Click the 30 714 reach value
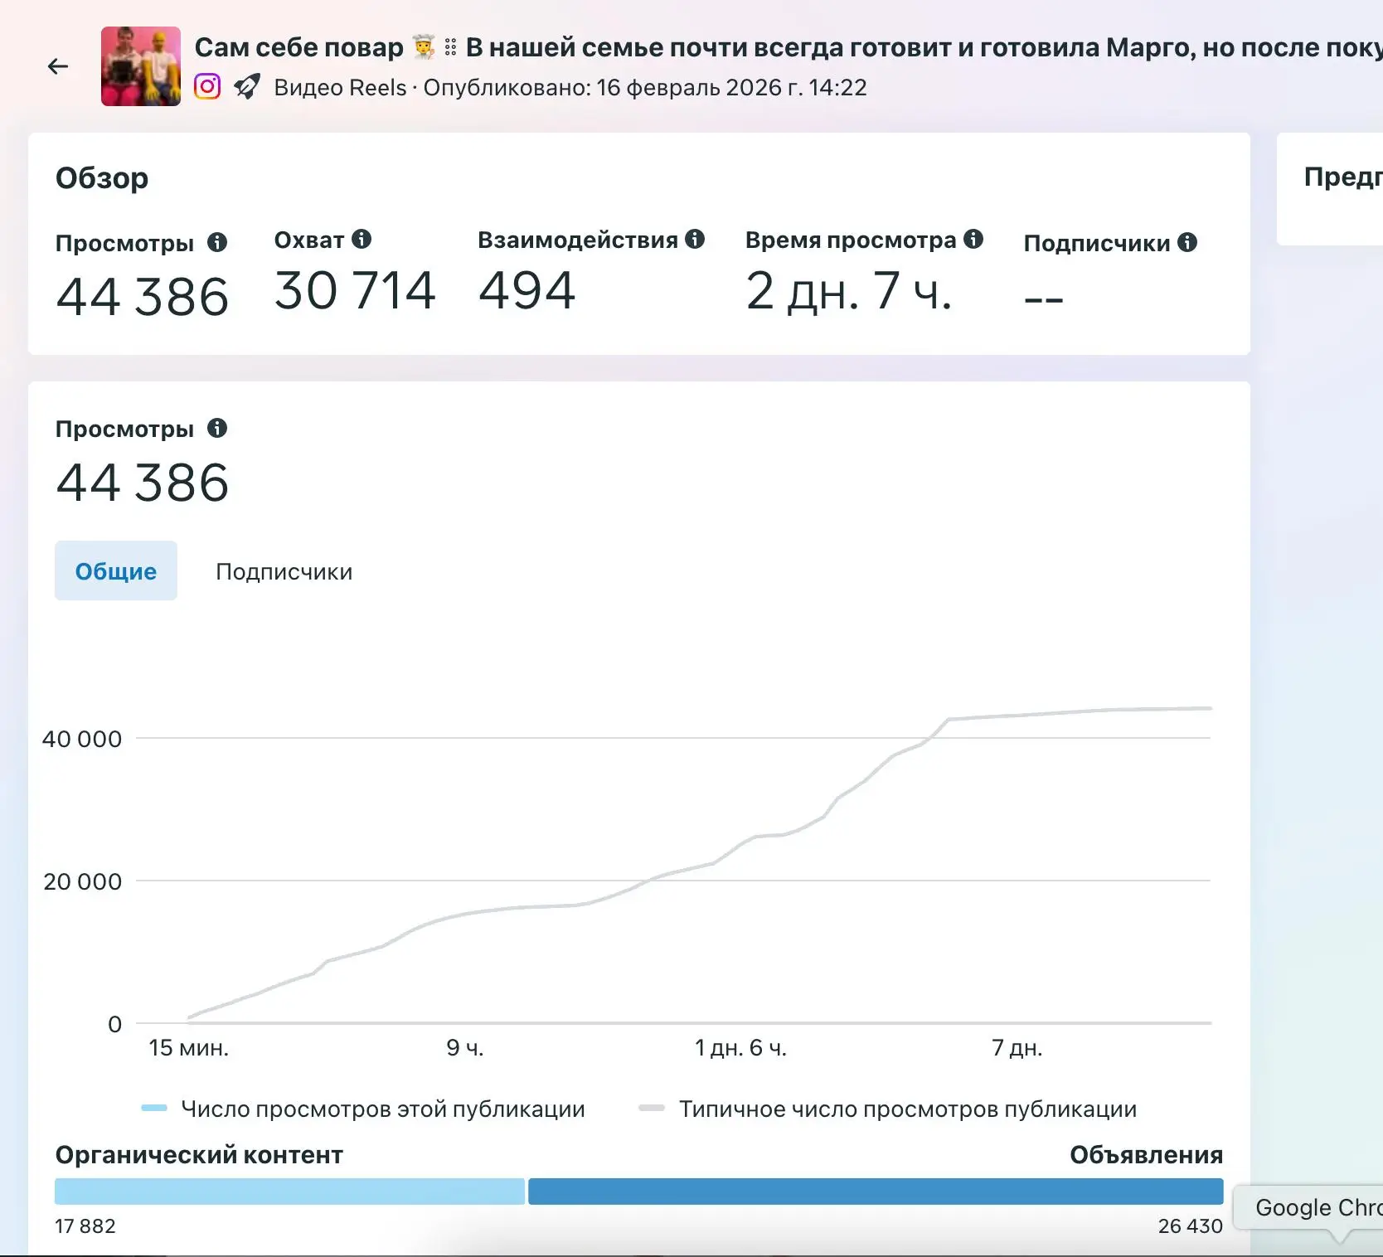This screenshot has height=1257, width=1383. [355, 291]
